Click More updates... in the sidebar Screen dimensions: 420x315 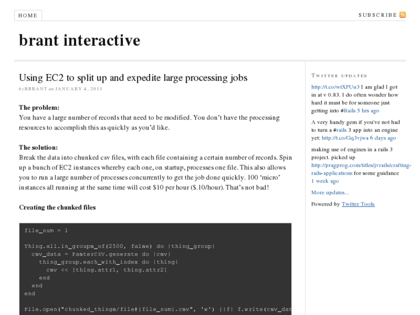click(x=330, y=192)
